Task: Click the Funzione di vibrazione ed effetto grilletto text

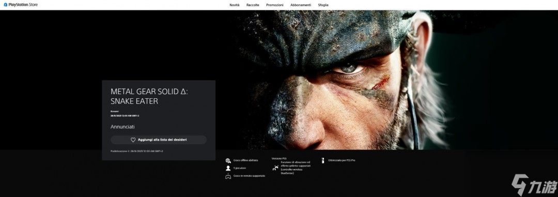Action: [296, 168]
